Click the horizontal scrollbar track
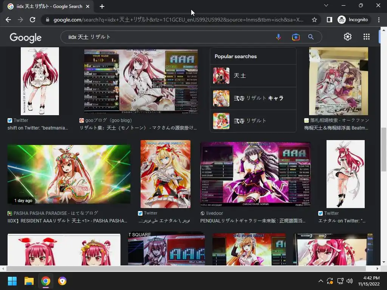Viewport: 387px width, 290px height. (x=186, y=268)
